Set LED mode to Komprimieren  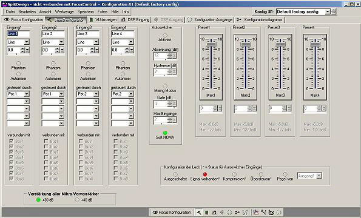pyautogui.click(x=234, y=174)
